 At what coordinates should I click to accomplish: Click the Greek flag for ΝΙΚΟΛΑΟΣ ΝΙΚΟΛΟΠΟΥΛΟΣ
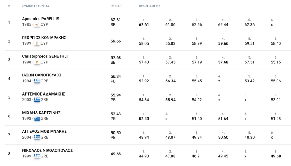point(37,156)
